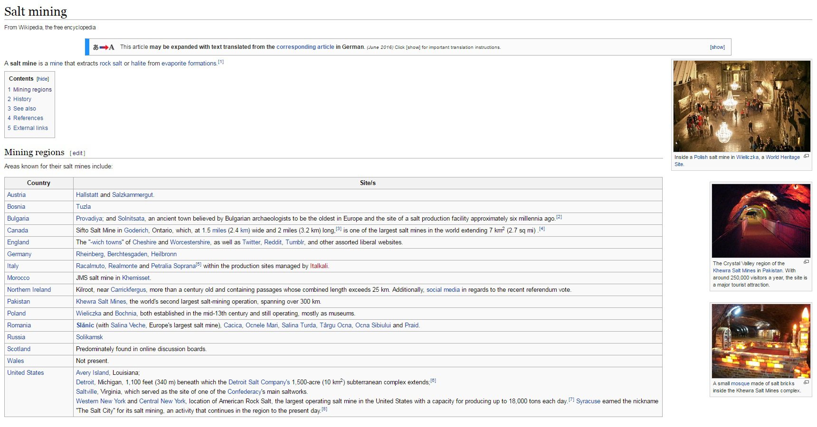Click the translation arrow icon in the notice box
Screen dimensions: 817x427
pos(104,47)
